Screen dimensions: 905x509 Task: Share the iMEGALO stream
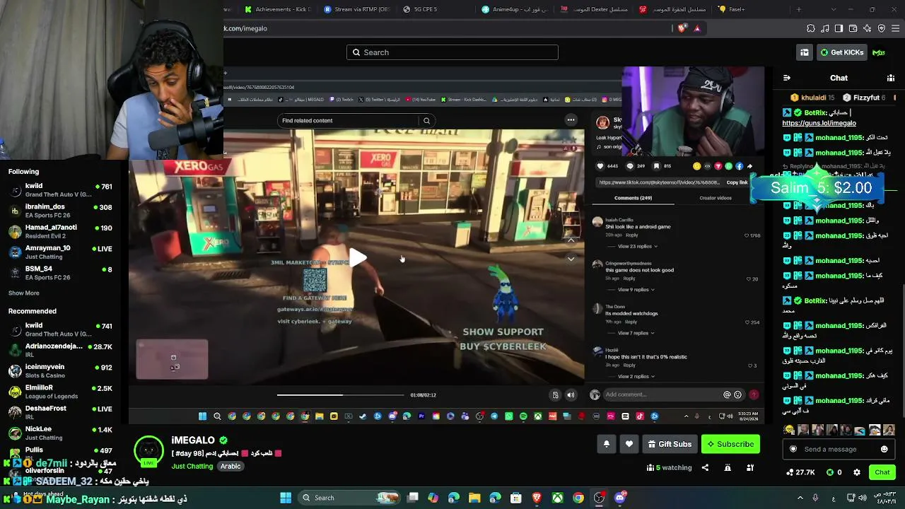(x=705, y=467)
